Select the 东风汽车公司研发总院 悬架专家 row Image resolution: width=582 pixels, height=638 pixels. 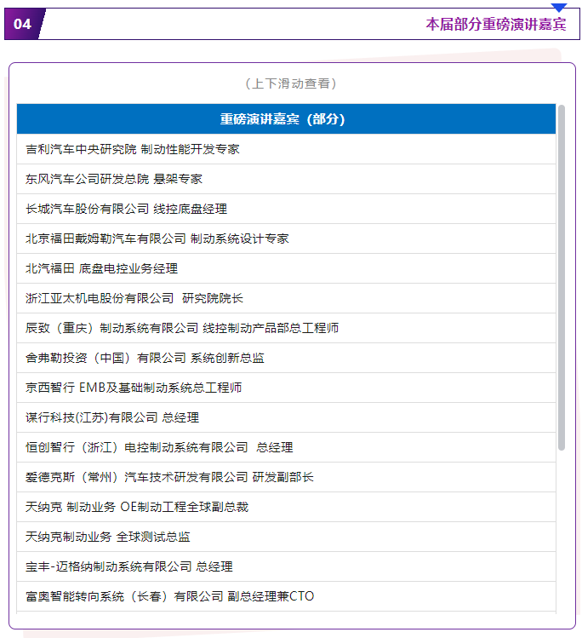coord(114,179)
